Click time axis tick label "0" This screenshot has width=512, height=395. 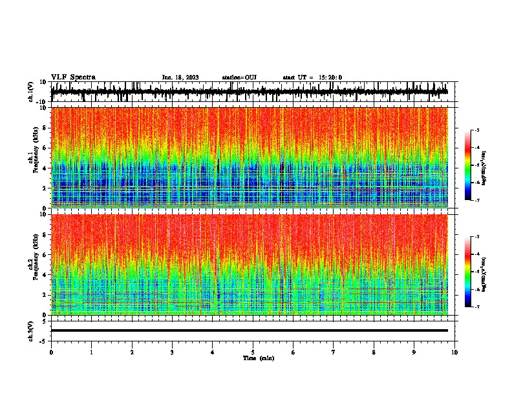[x=51, y=352]
